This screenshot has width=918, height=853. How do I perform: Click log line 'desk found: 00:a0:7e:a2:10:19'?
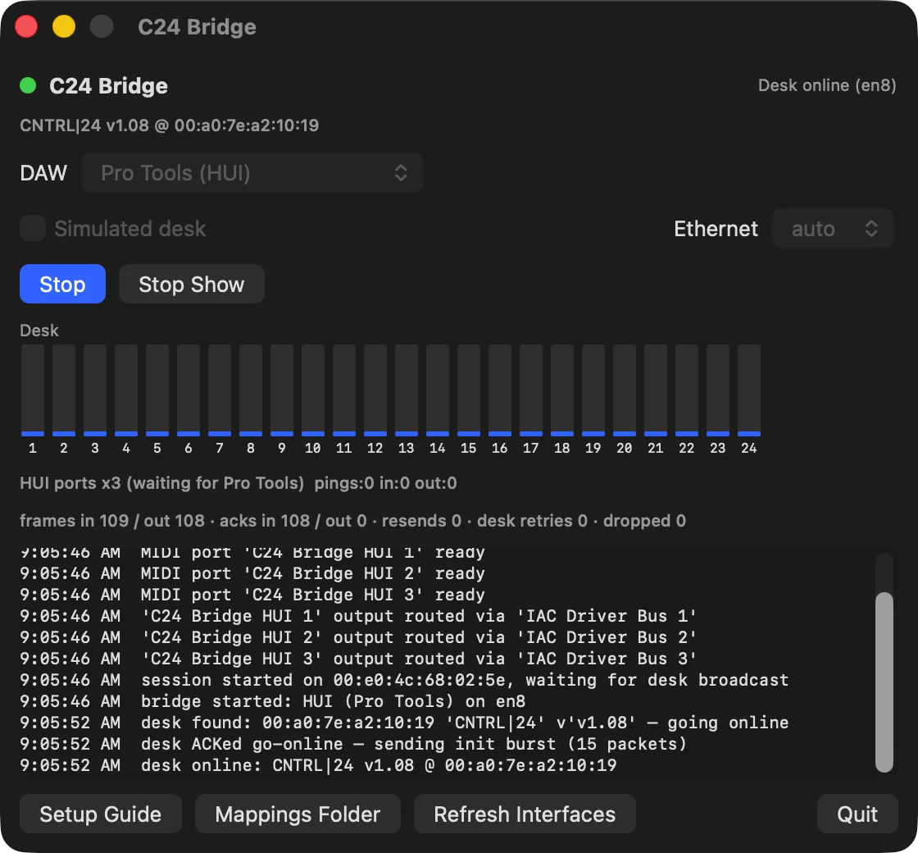click(404, 723)
